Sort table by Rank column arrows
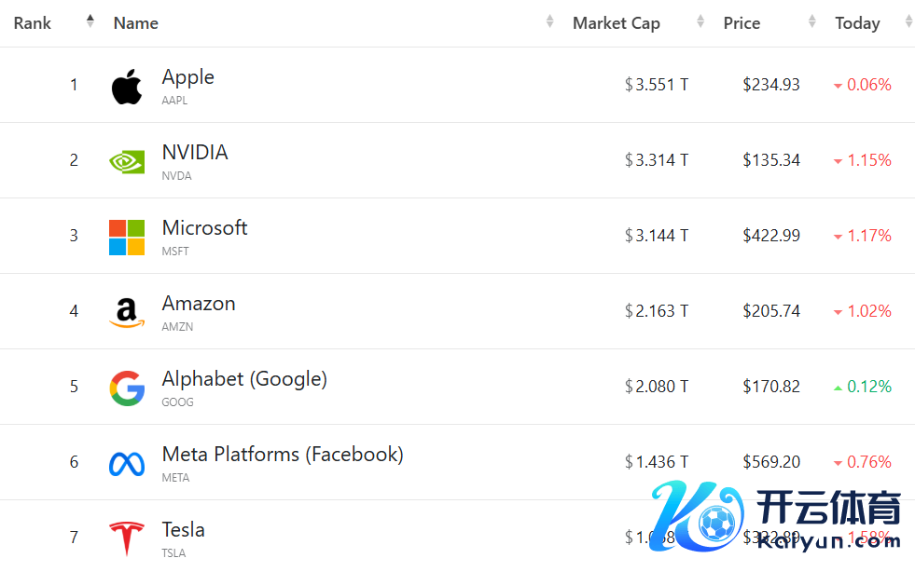The height and width of the screenshot is (572, 915). coord(90,21)
